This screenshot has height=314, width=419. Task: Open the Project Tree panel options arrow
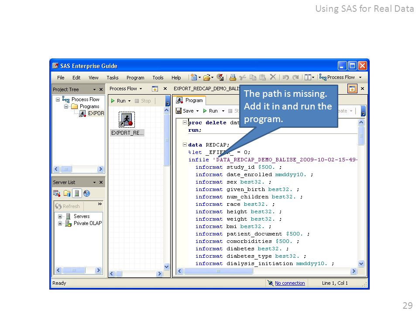pos(94,89)
